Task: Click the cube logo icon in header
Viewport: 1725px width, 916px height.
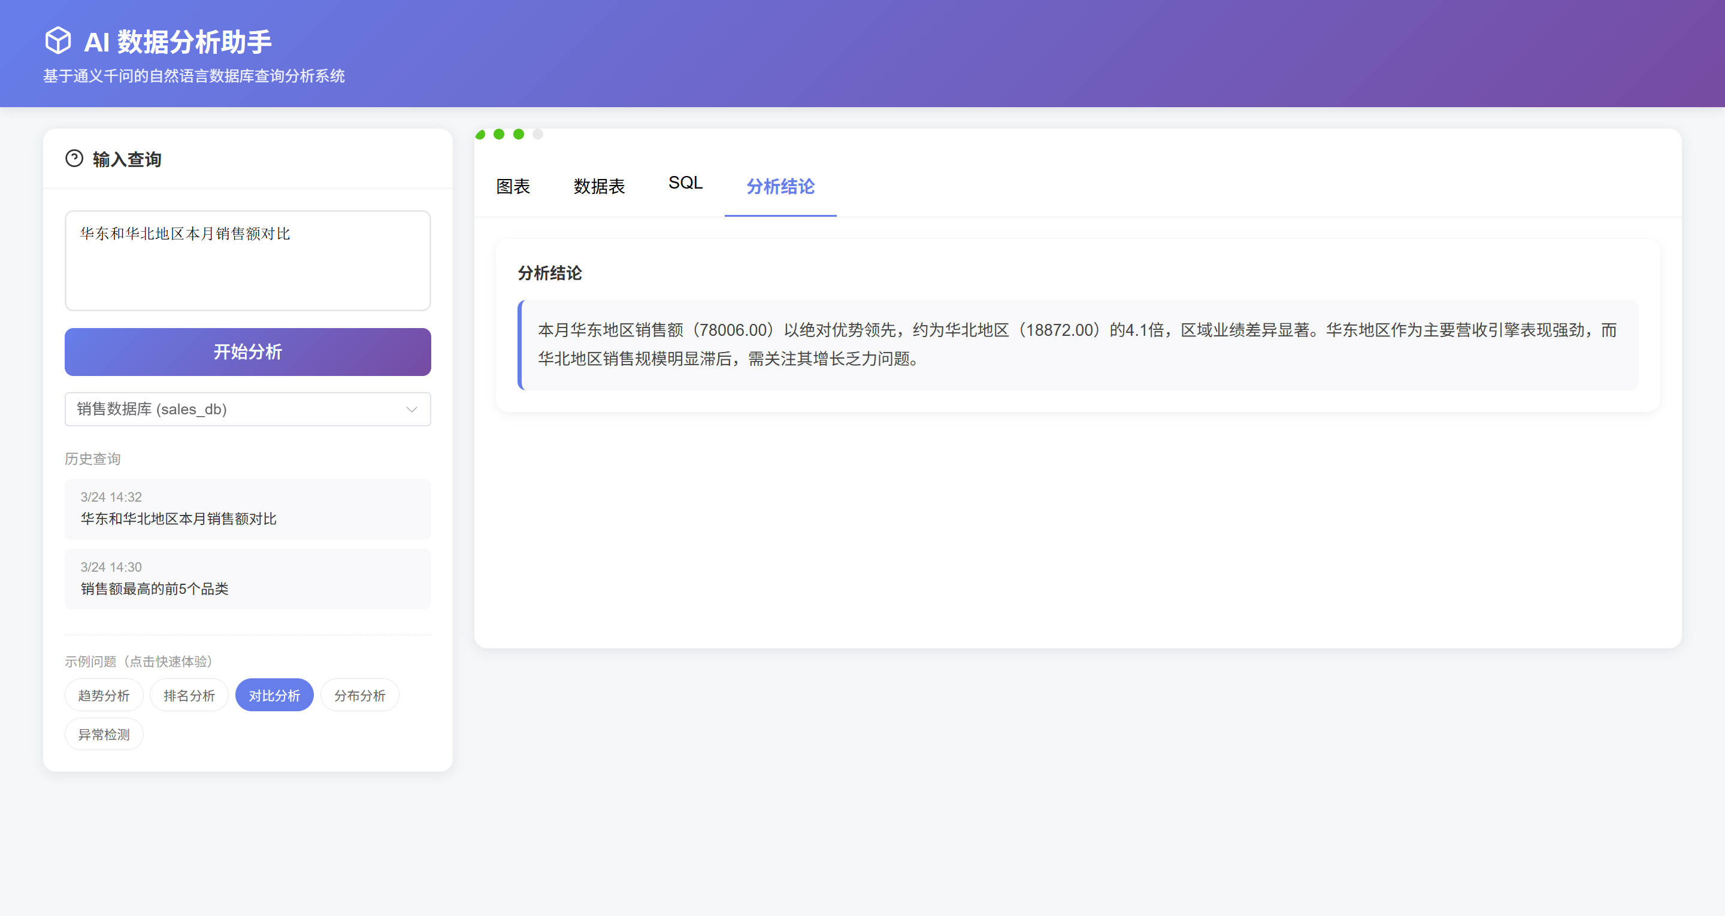Action: [58, 41]
